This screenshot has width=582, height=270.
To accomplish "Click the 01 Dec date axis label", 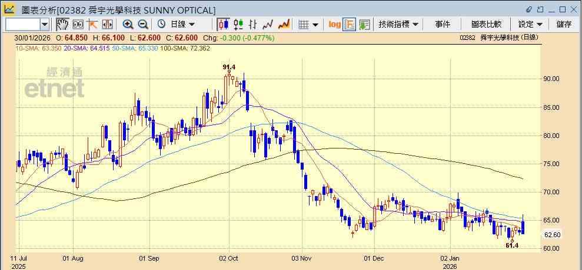I will click(x=374, y=258).
